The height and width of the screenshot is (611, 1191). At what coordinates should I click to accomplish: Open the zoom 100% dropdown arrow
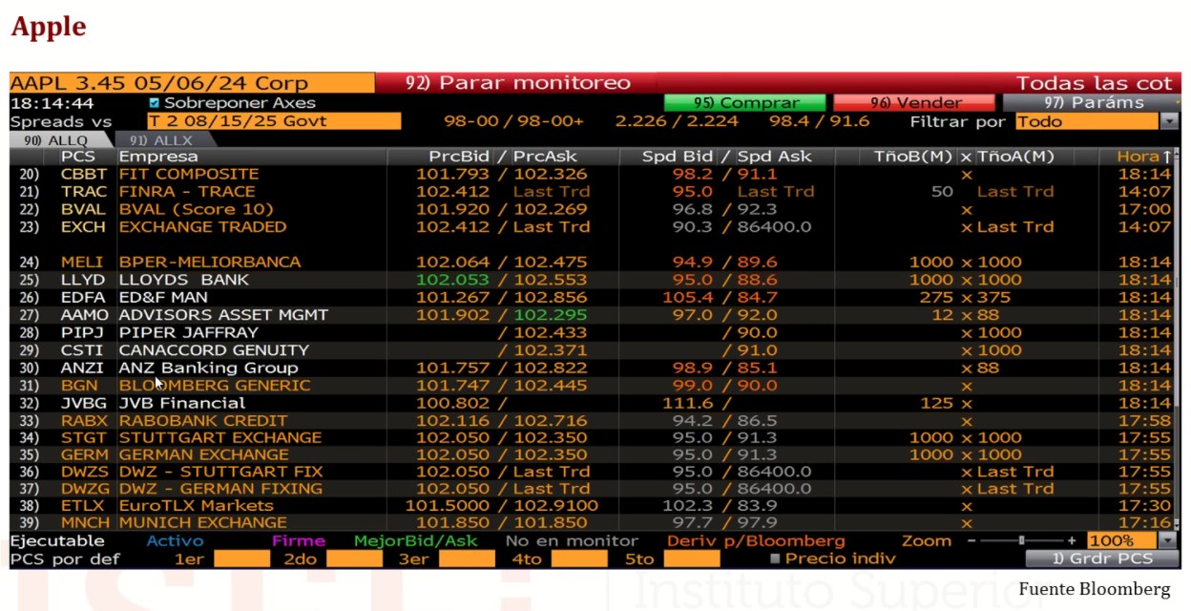coord(1168,540)
